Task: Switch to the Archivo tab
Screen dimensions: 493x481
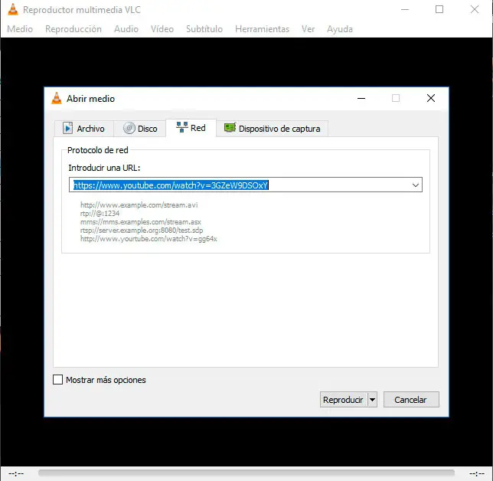Action: point(84,129)
